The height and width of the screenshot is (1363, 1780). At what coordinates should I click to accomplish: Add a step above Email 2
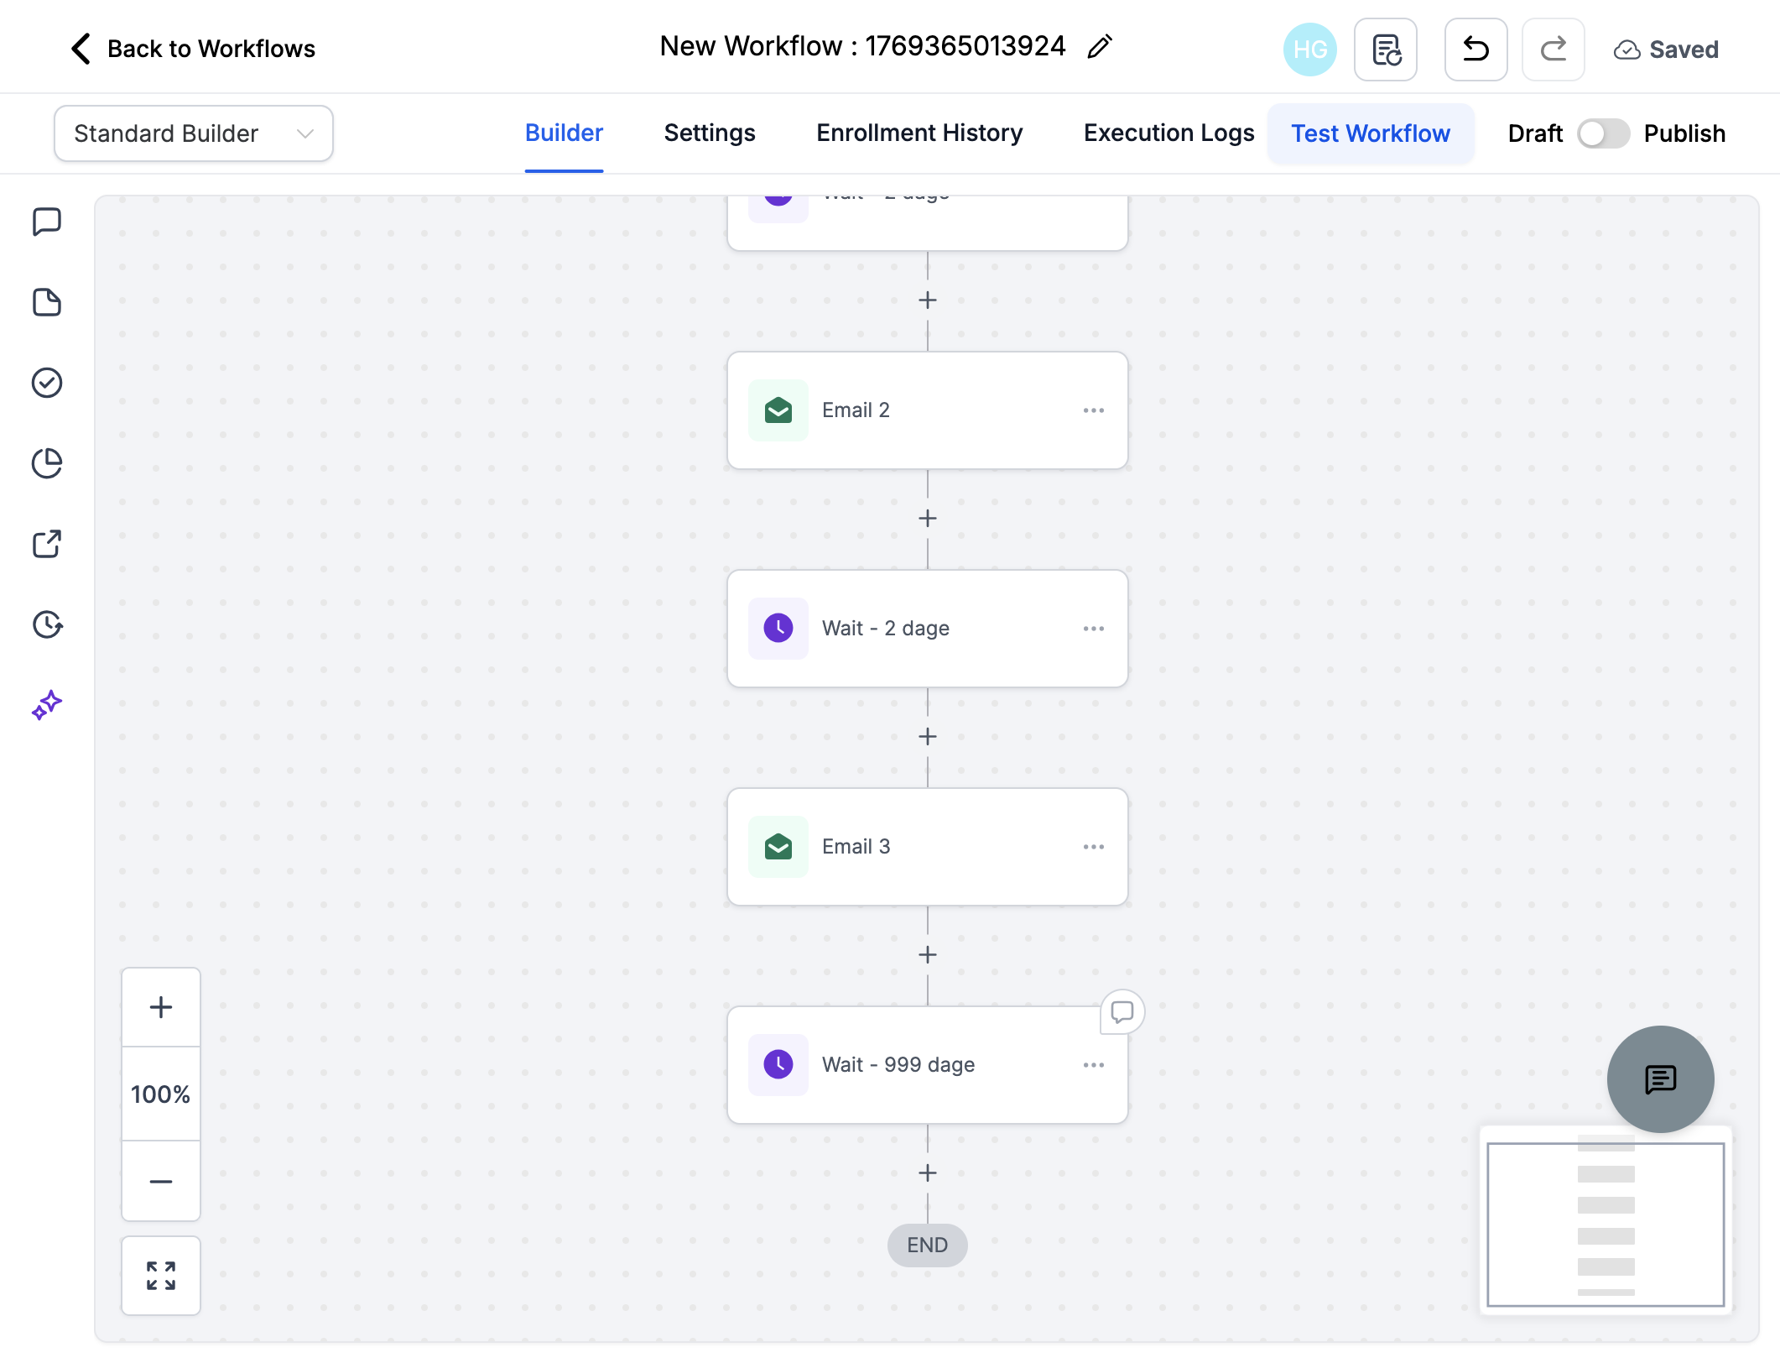click(927, 300)
